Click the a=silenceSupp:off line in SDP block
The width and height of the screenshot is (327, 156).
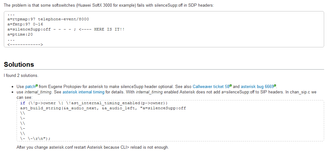(66, 29)
